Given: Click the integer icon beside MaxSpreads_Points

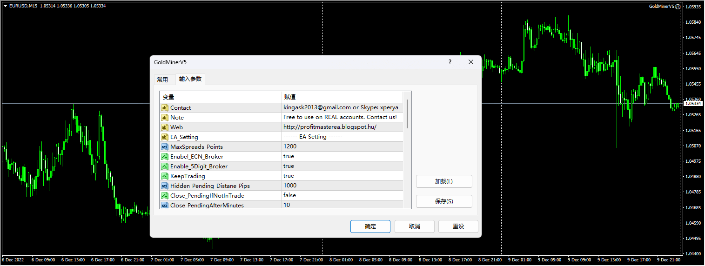Looking at the screenshot, I should click(x=164, y=146).
